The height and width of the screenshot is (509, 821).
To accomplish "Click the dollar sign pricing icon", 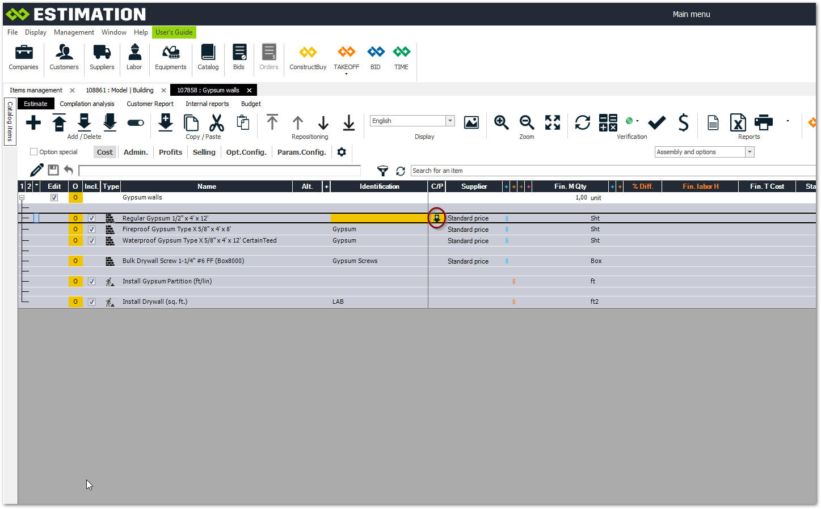I will 683,122.
